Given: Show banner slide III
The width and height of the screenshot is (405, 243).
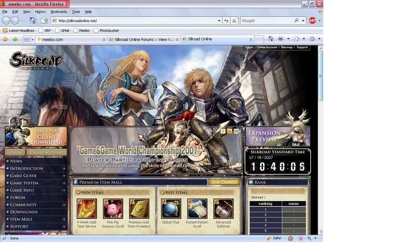Looking at the screenshot, I should (236, 131).
